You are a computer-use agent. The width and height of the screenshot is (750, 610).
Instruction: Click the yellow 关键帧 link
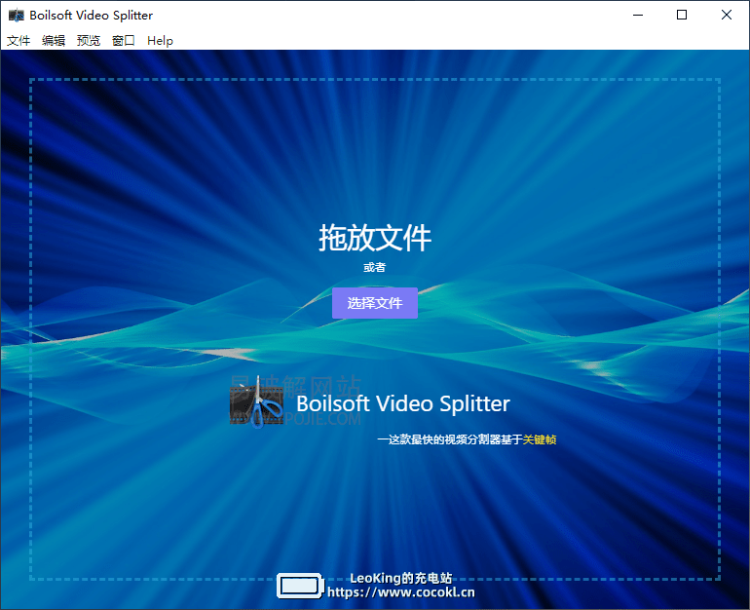coord(539,439)
